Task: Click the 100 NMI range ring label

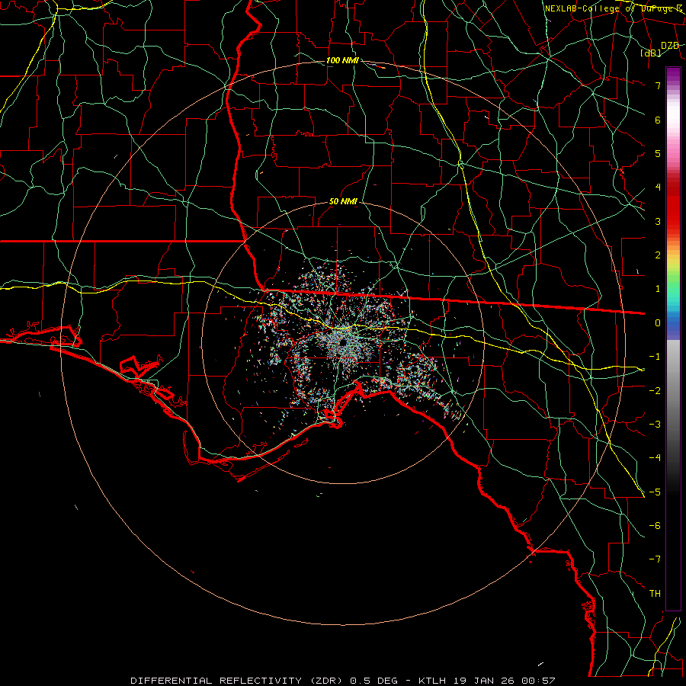Action: (342, 60)
